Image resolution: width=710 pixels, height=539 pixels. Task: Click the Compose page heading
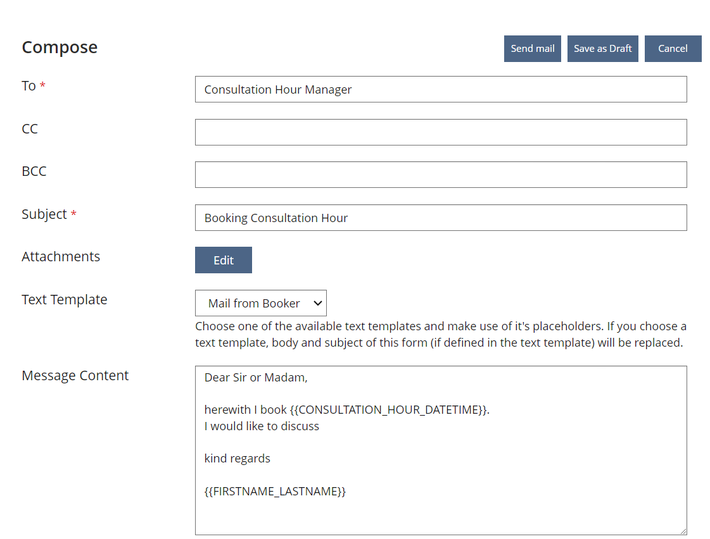tap(60, 47)
